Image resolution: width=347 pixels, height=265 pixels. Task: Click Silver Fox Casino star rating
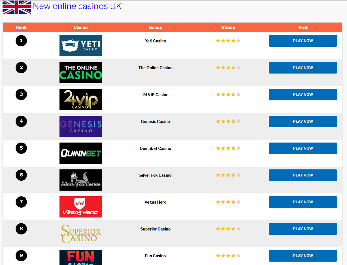click(x=228, y=175)
